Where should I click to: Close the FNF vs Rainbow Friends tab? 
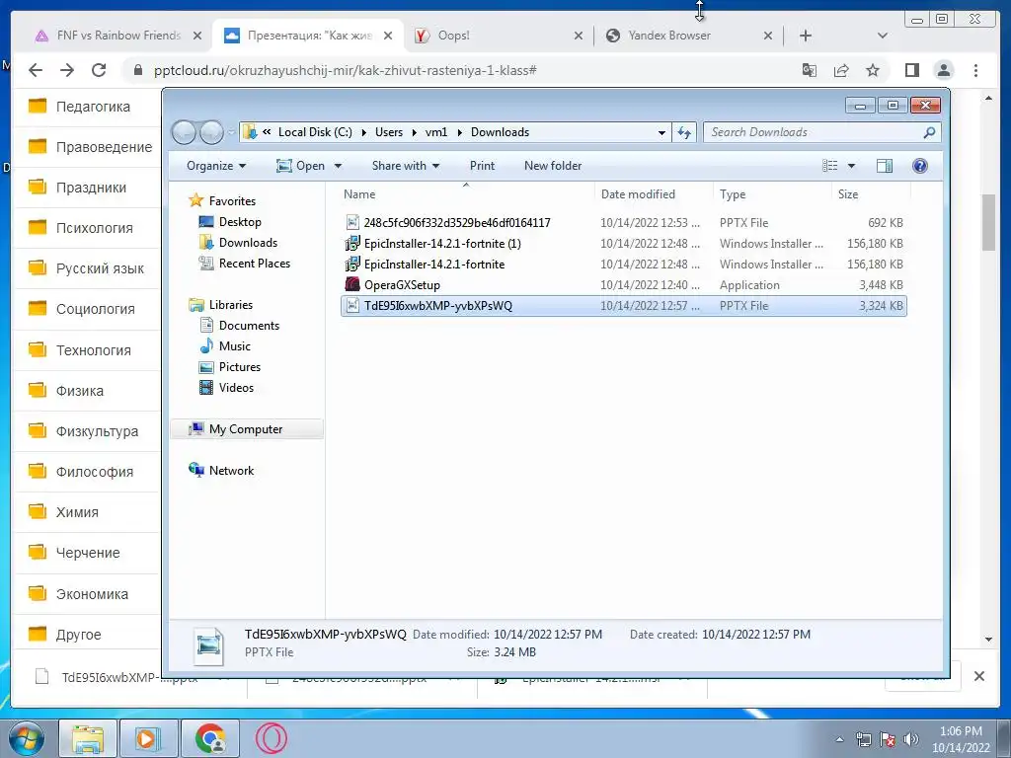coord(197,36)
